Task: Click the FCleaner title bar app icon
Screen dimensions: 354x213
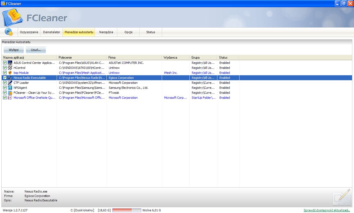Action: point(3,4)
